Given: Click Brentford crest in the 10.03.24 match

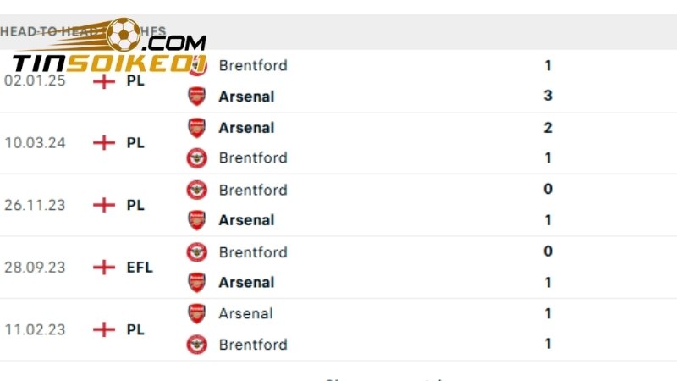Looking at the screenshot, I should pyautogui.click(x=196, y=157).
